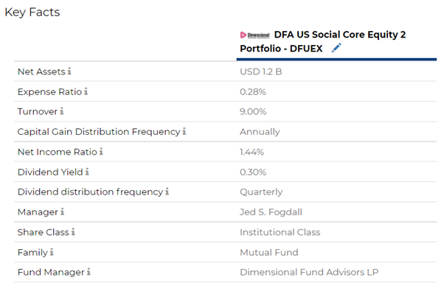Open Net Assets info icon
444x283 pixels.
(x=69, y=71)
